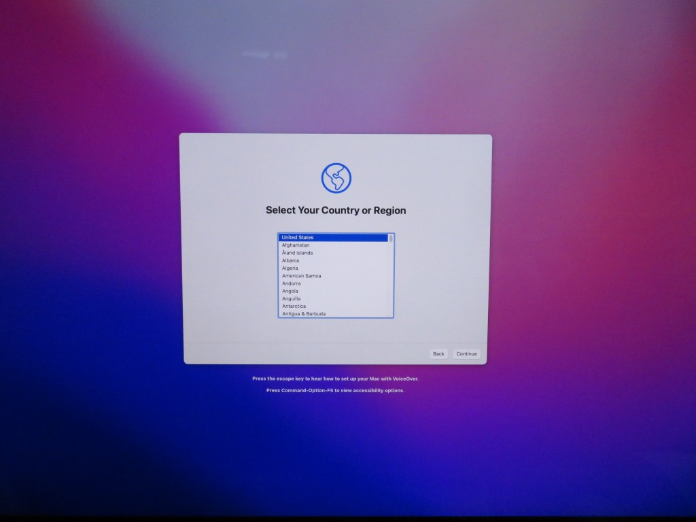The height and width of the screenshot is (522, 696).
Task: Select Åland Islands entry
Action: (x=333, y=253)
